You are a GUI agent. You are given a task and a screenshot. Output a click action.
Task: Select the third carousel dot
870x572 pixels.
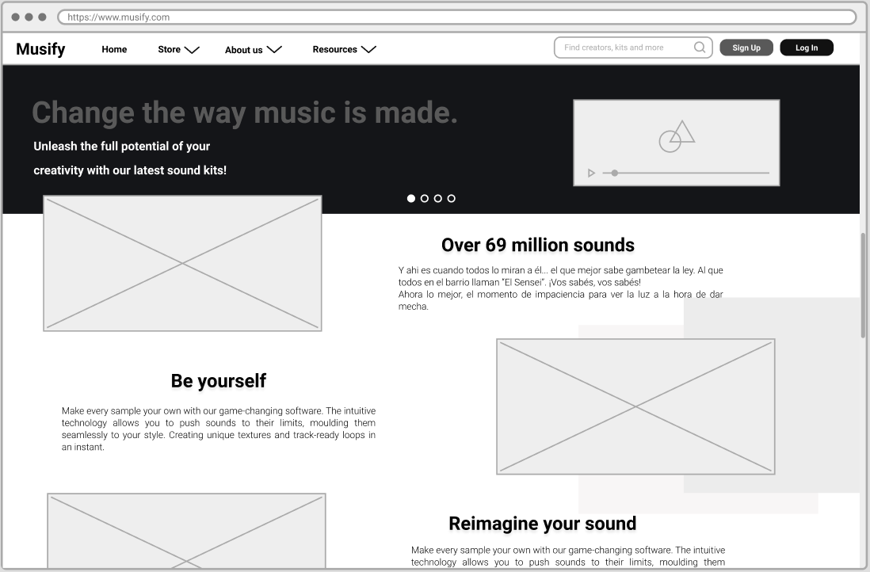tap(438, 199)
